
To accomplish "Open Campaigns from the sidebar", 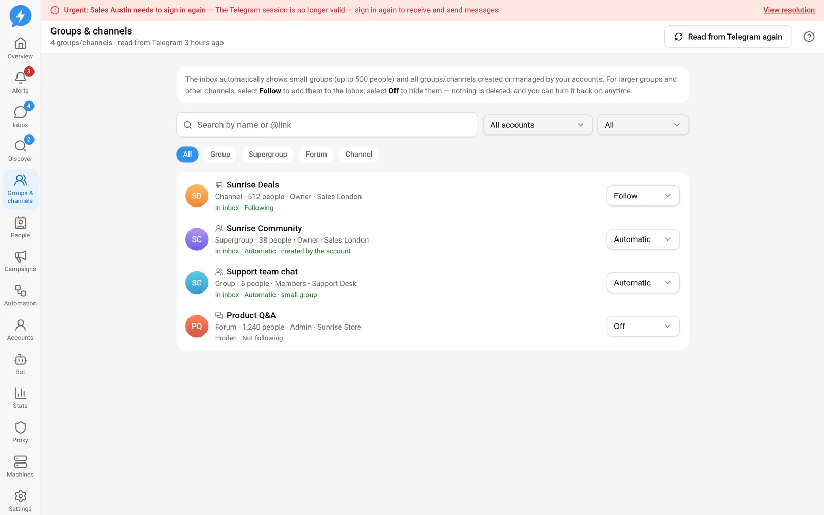I will pos(21,262).
